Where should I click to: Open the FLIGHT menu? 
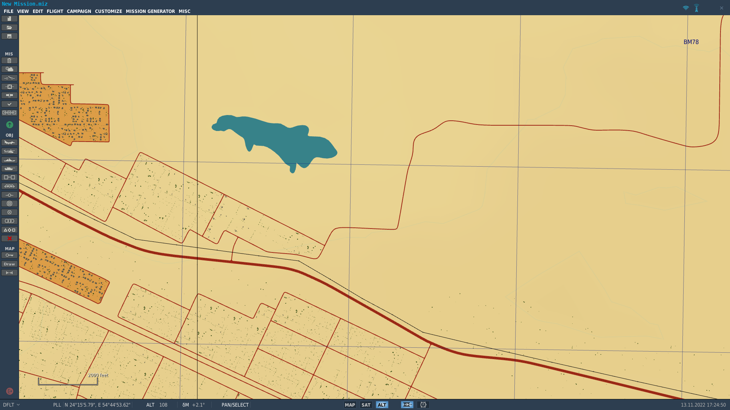[x=55, y=11]
